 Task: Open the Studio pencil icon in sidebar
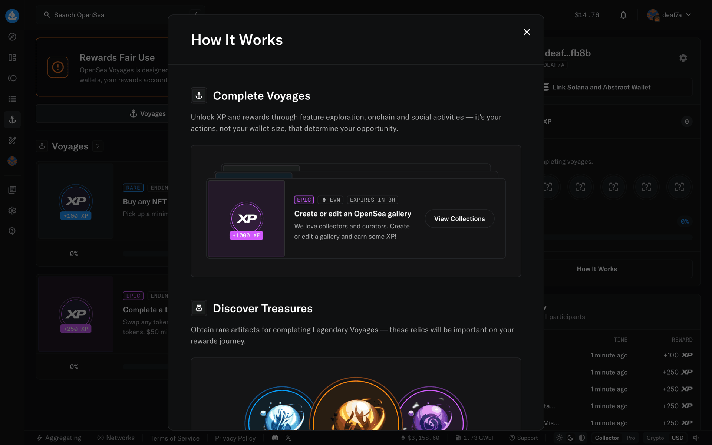[12, 141]
